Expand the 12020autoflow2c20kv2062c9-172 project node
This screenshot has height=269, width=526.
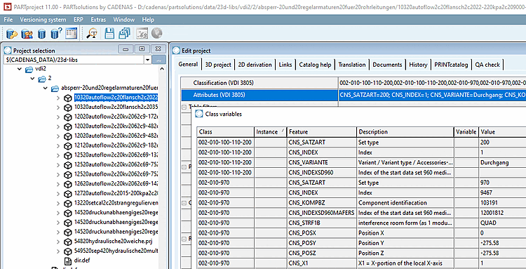(58, 117)
